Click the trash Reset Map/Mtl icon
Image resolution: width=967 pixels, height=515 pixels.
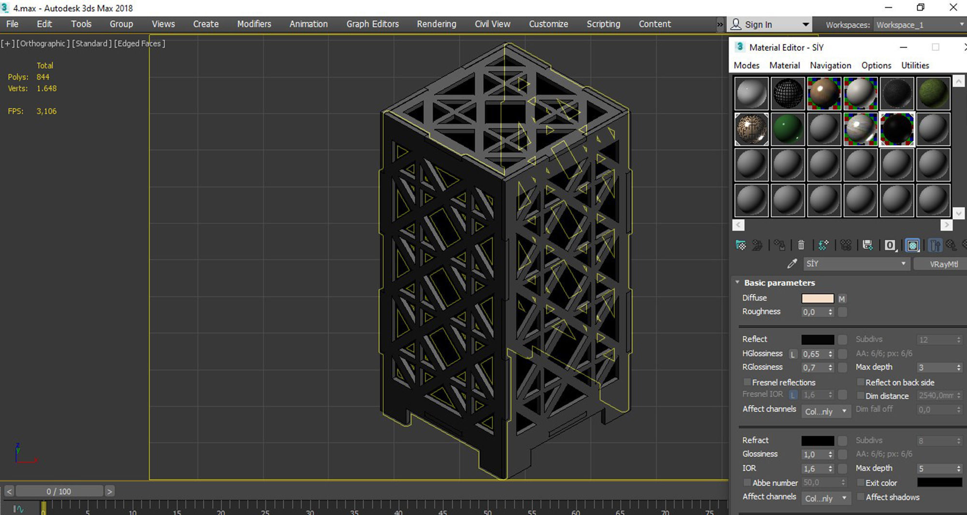801,245
